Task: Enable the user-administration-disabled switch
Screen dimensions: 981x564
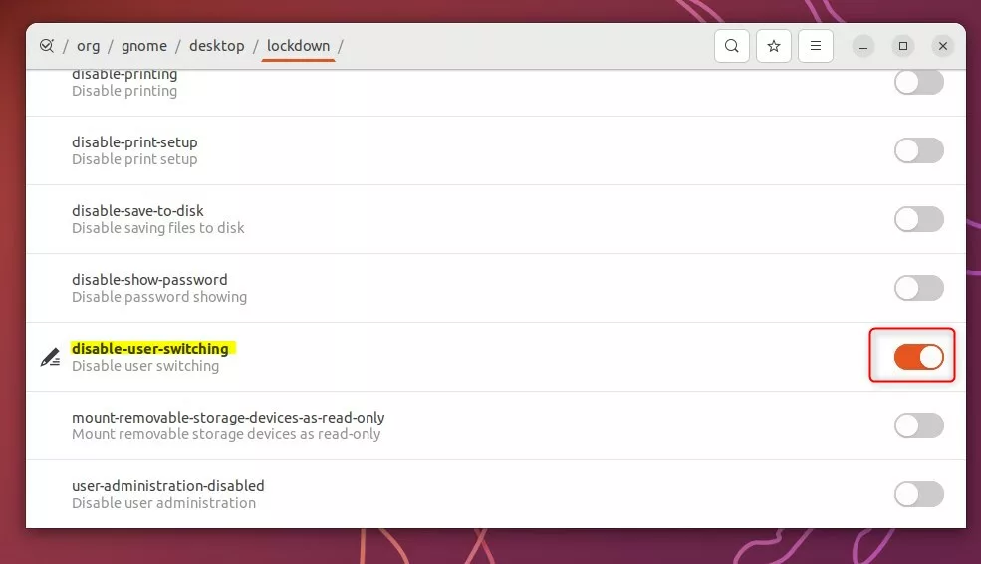Action: pyautogui.click(x=918, y=494)
